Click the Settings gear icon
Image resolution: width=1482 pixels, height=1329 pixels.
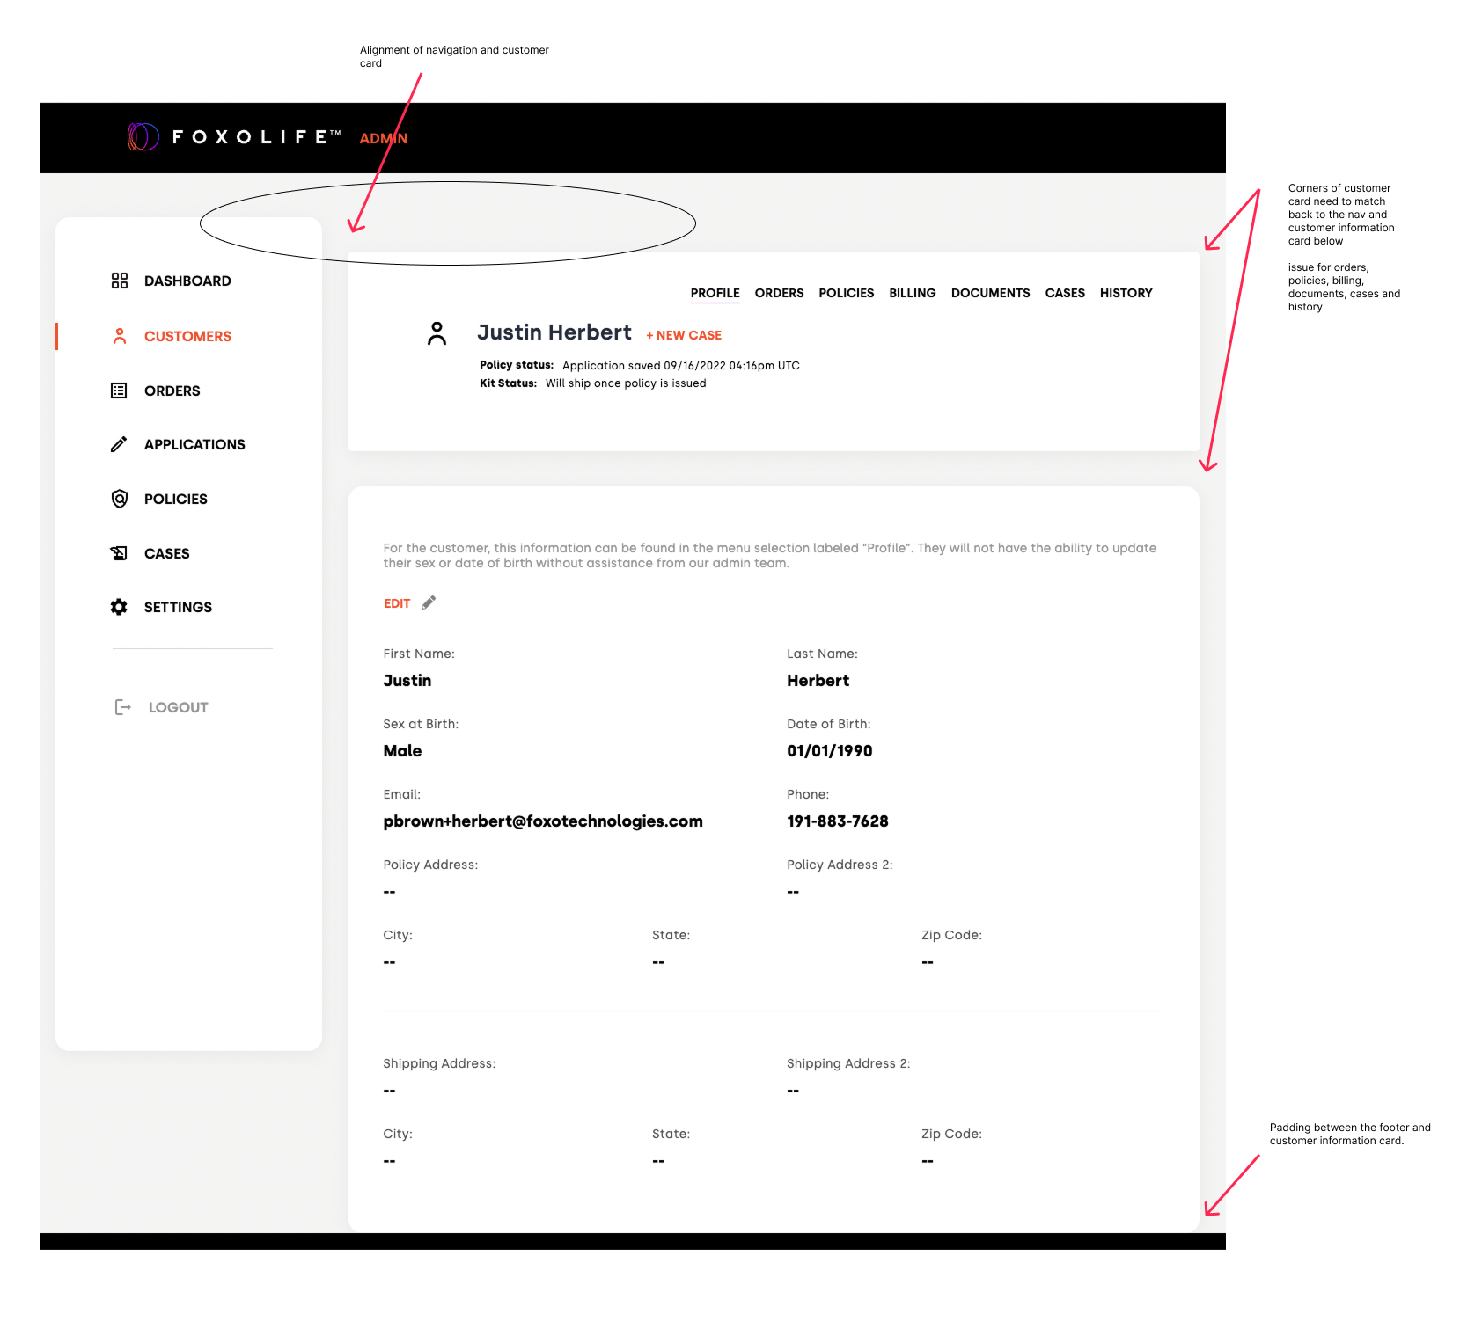[x=119, y=607]
